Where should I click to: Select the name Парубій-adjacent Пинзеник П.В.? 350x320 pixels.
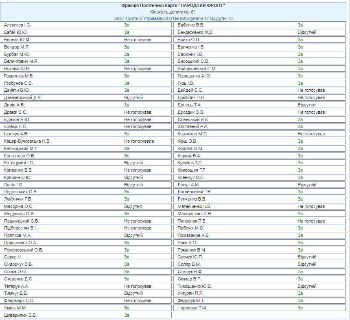coord(192,221)
